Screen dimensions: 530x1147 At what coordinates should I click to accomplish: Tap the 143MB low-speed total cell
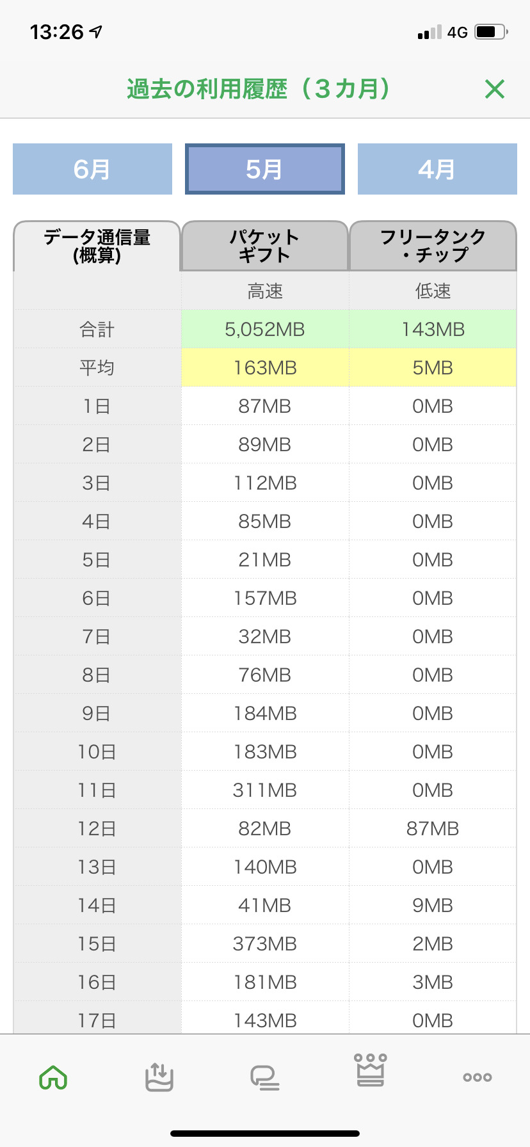click(x=433, y=329)
